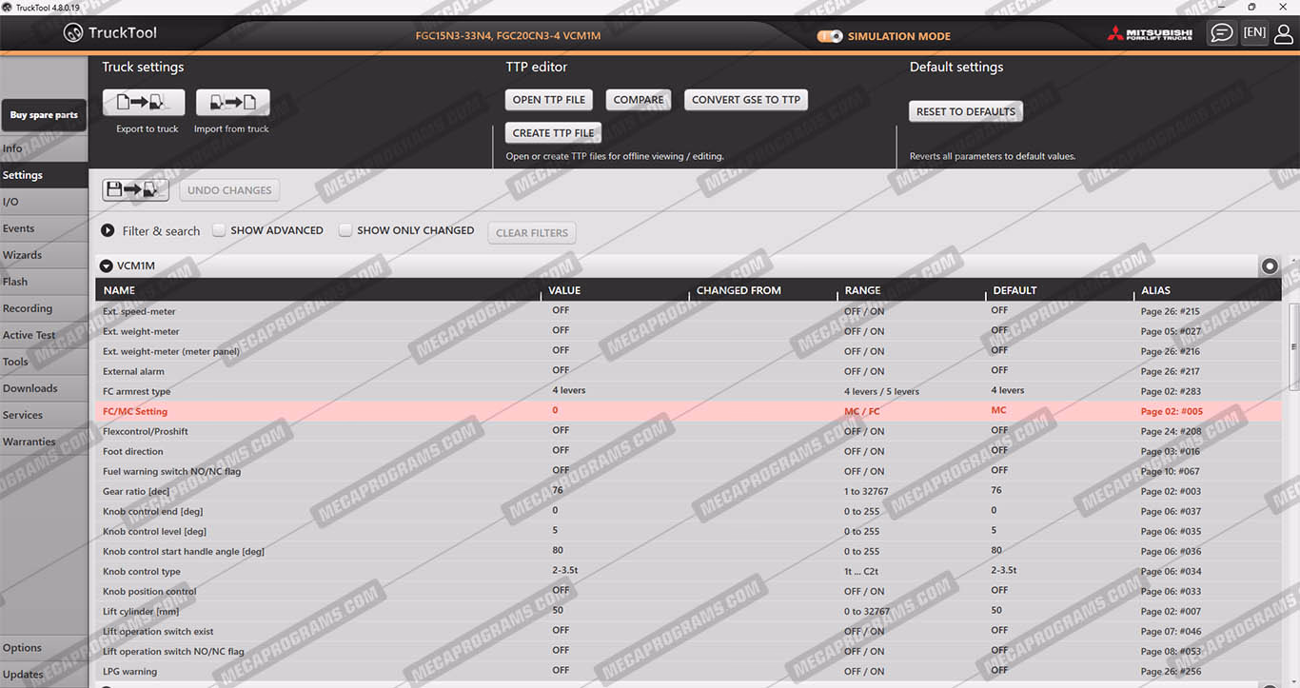Click the alias Page 02: #005
This screenshot has width=1300, height=688.
1172,411
